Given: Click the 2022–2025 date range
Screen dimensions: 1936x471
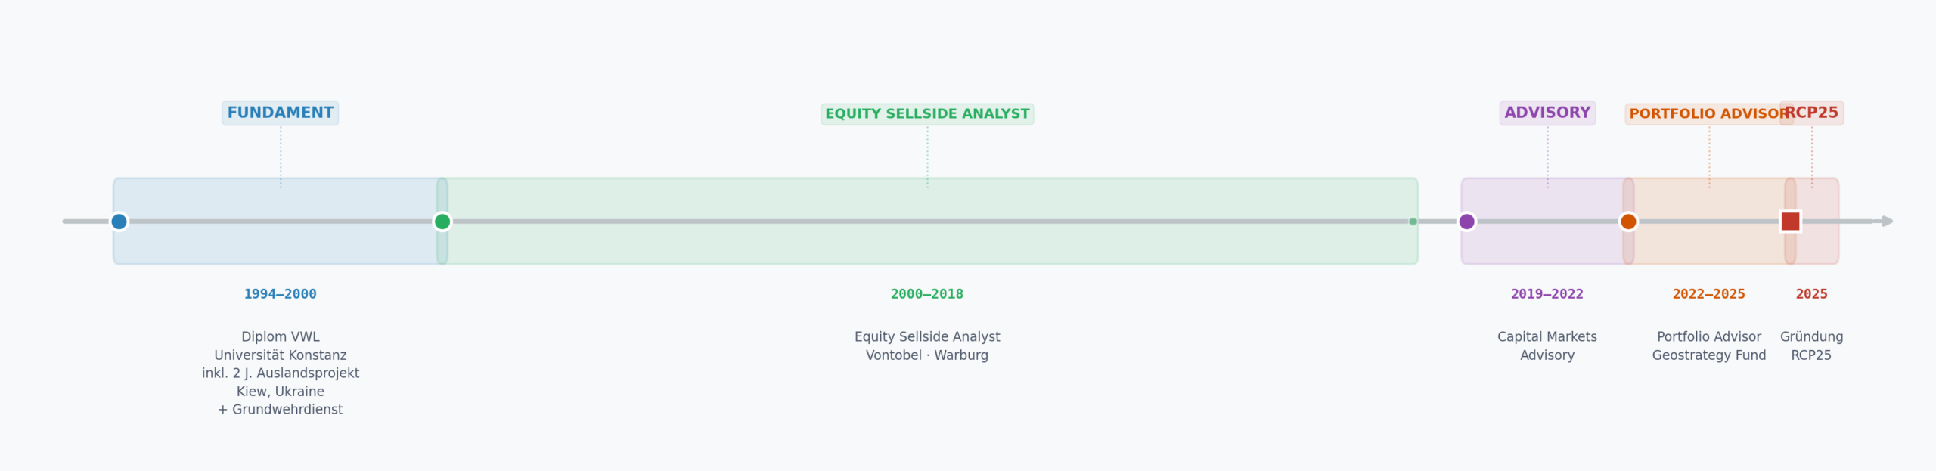Looking at the screenshot, I should [x=1709, y=294].
